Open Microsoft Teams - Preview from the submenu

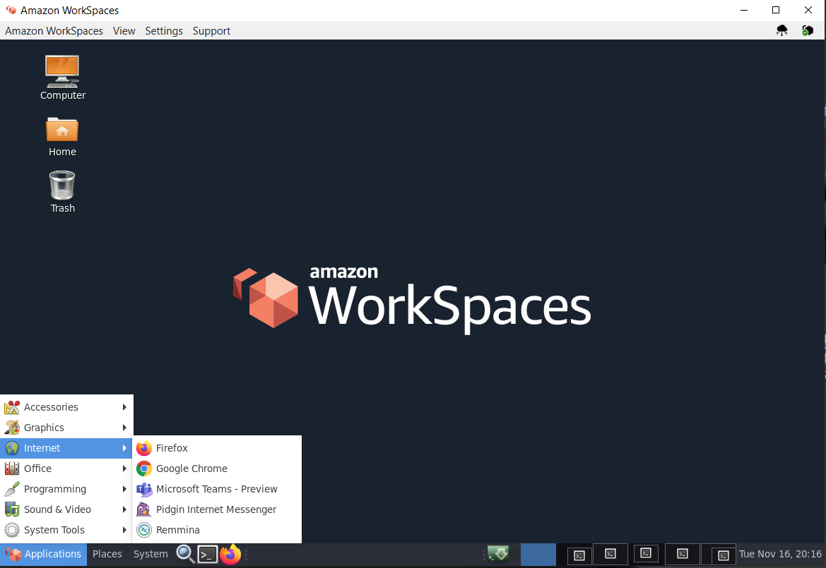click(216, 489)
